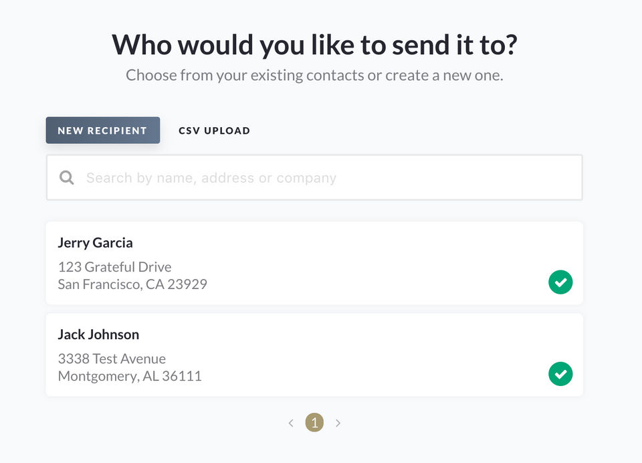Click the 'Choose from your existing contacts' subtitle
Image resolution: width=642 pixels, height=463 pixels.
click(x=314, y=75)
